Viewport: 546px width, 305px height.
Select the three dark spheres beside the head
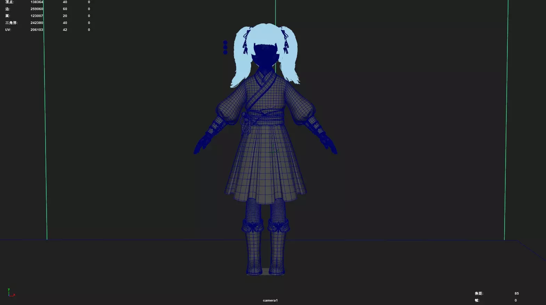pyautogui.click(x=225, y=48)
